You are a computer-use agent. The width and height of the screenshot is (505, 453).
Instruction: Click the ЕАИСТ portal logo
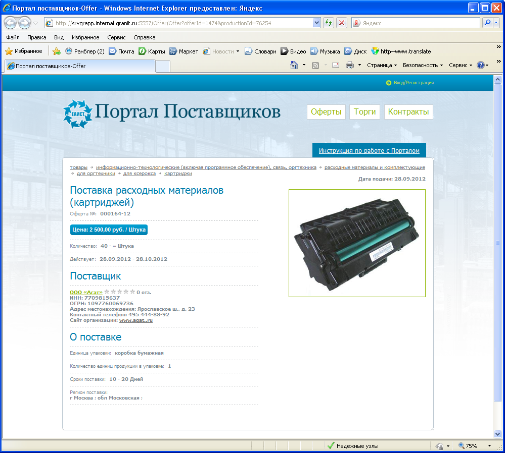coord(78,114)
